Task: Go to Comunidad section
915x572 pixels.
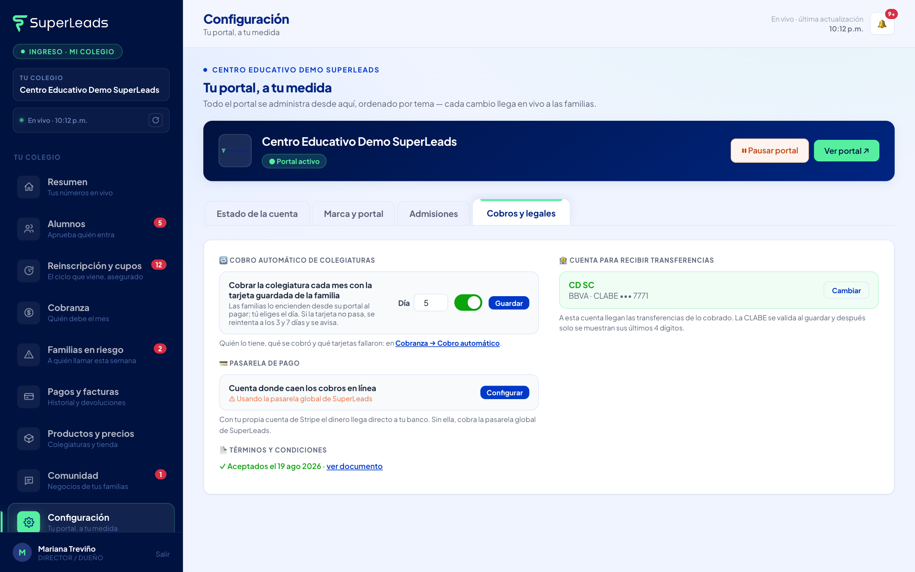Action: (x=91, y=480)
